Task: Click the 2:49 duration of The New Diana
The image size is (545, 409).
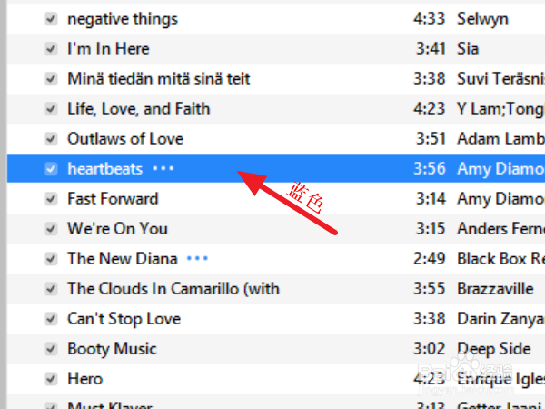Action: (x=430, y=259)
